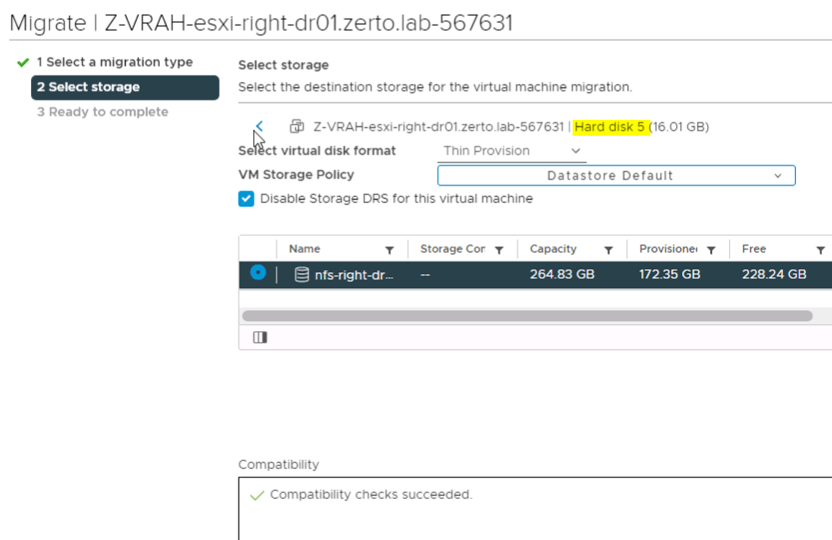This screenshot has width=832, height=540.
Task: Open the Name column filter icon
Action: [x=389, y=250]
